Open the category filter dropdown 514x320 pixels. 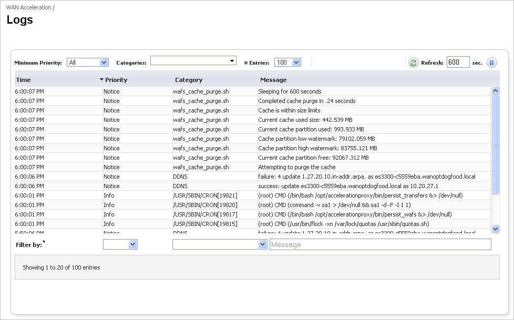pyautogui.click(x=220, y=244)
